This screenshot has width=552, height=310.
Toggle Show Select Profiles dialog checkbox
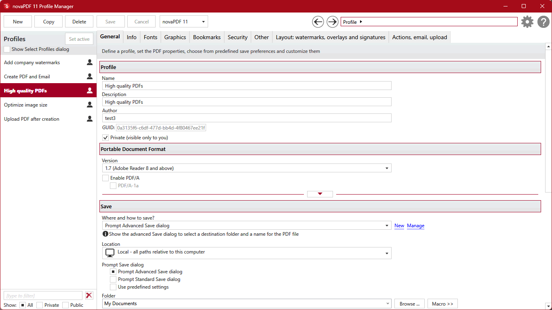pos(7,49)
